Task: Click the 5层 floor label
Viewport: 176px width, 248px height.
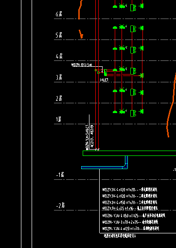Action: click(x=59, y=35)
